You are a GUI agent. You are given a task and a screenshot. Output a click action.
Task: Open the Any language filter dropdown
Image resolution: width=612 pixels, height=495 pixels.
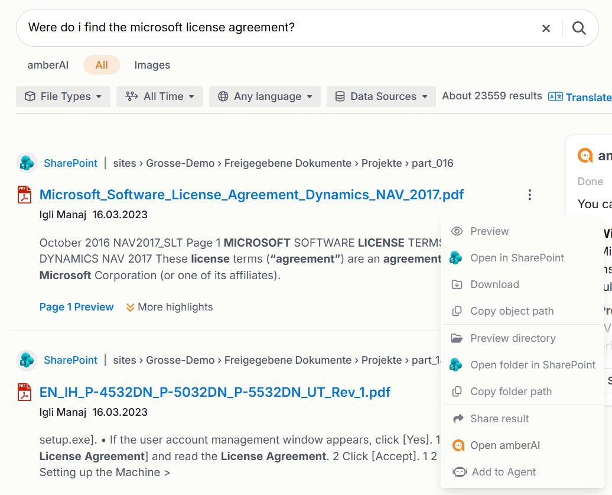click(x=265, y=96)
